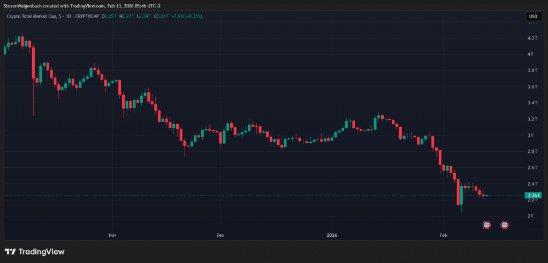
Task: Click the high value H2.27T
Action: (x=126, y=17)
